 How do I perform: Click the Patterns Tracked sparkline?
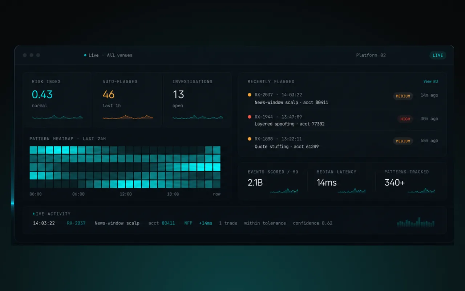(x=421, y=190)
